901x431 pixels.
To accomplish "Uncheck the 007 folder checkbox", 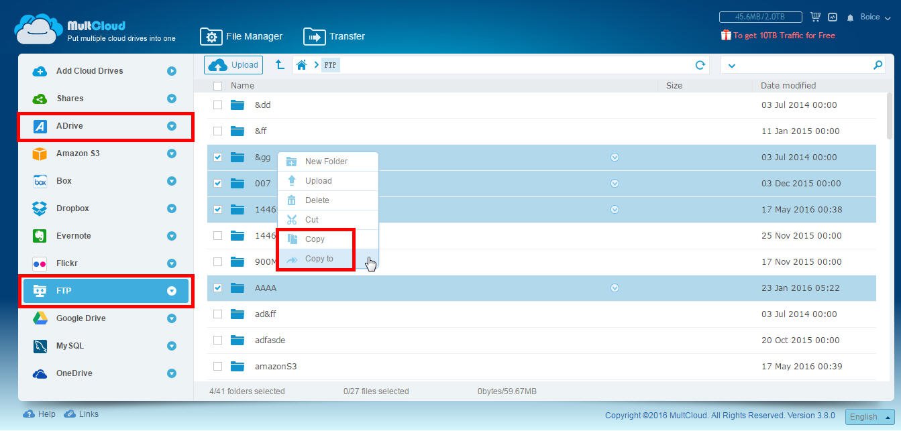I will [x=217, y=183].
